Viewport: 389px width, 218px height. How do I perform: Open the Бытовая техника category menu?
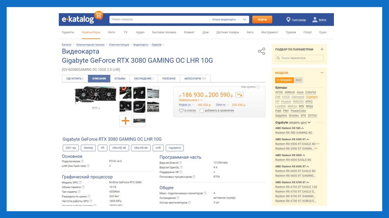164,32
